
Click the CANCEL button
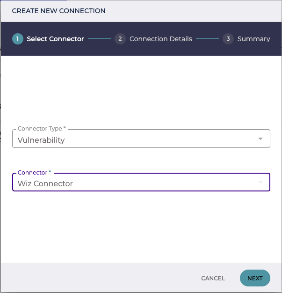click(x=213, y=278)
